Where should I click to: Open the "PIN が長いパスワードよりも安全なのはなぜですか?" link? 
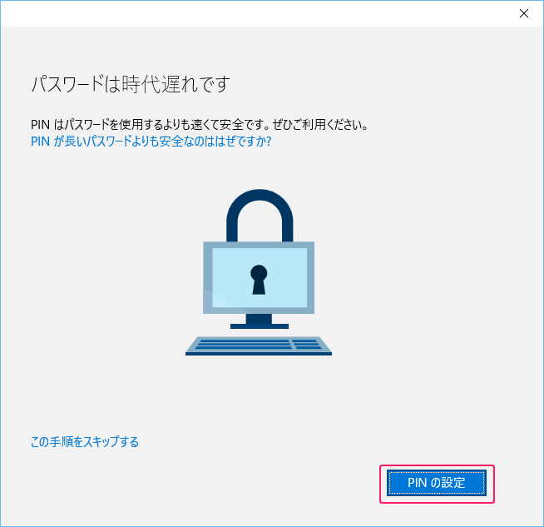[151, 142]
